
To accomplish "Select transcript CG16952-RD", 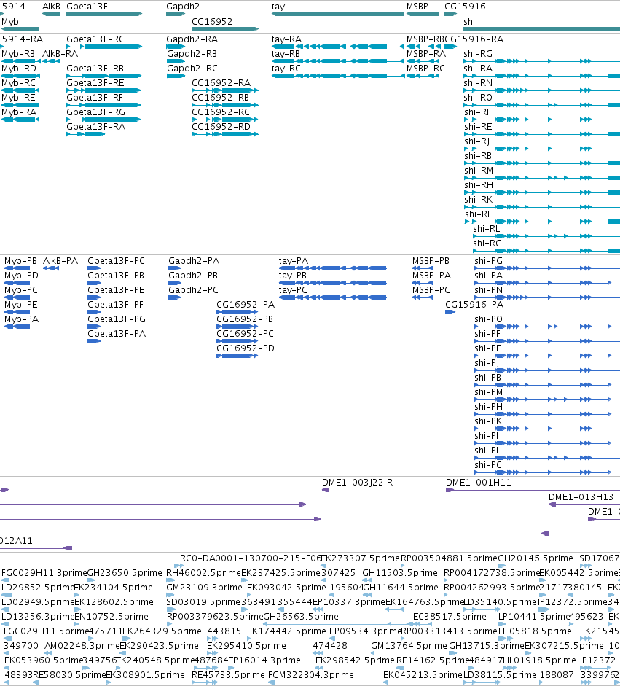I will click(225, 134).
